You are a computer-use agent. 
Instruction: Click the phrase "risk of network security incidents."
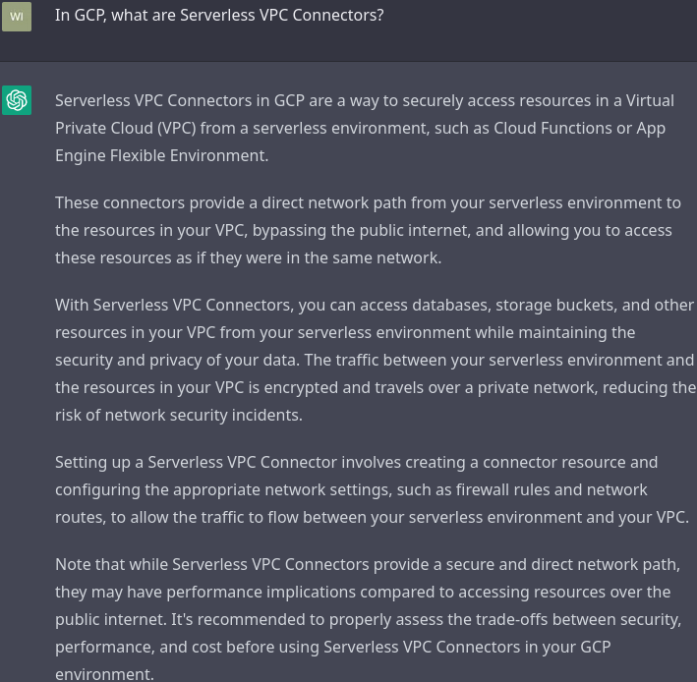tap(179, 415)
